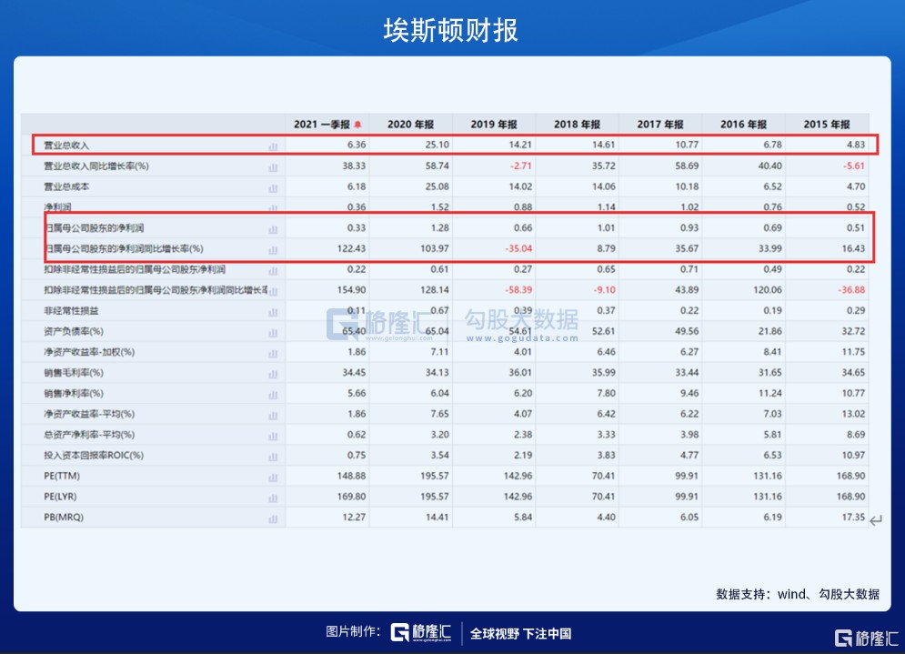Click the 格隆汇 logo in footer credit
The image size is (905, 654).
(421, 633)
